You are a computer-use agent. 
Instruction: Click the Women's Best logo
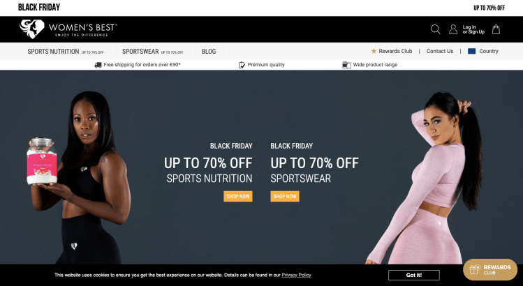click(x=68, y=29)
